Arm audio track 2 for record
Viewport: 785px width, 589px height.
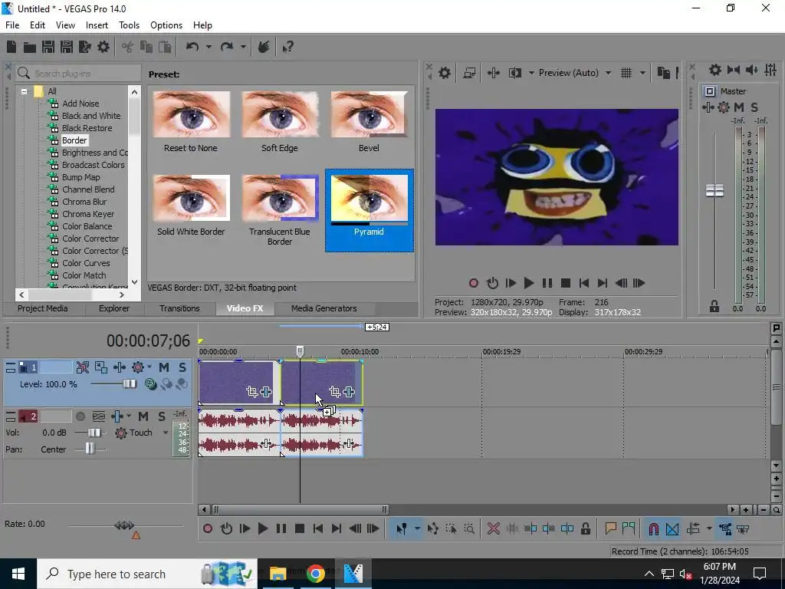coord(80,416)
